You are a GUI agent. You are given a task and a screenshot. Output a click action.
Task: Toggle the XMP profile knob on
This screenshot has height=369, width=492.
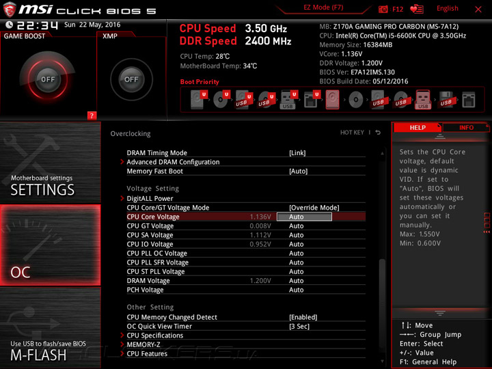click(131, 79)
